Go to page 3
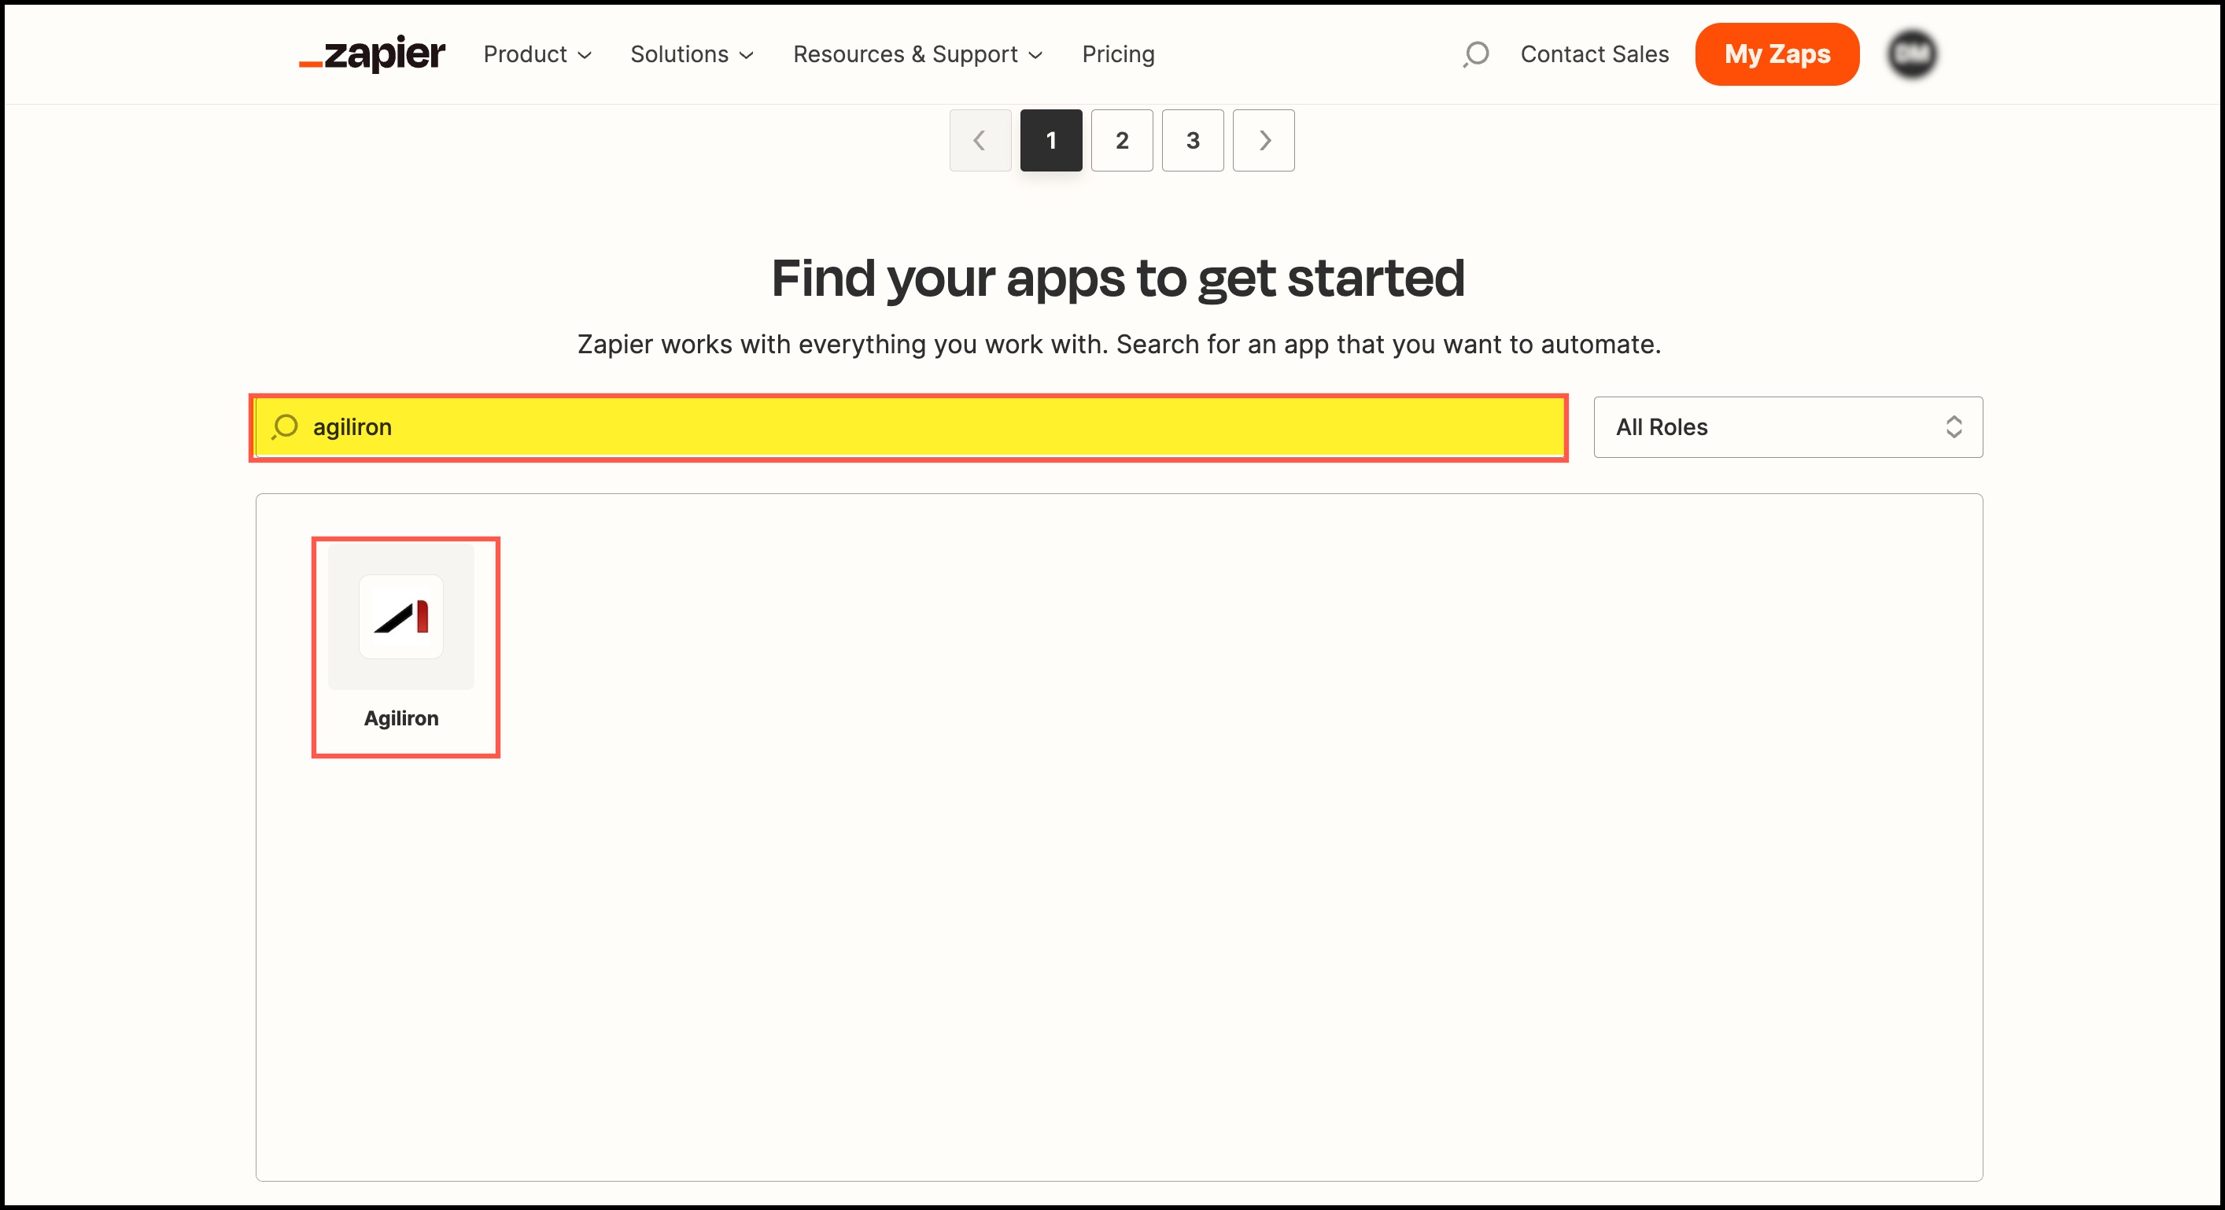Image resolution: width=2225 pixels, height=1210 pixels. (1192, 140)
